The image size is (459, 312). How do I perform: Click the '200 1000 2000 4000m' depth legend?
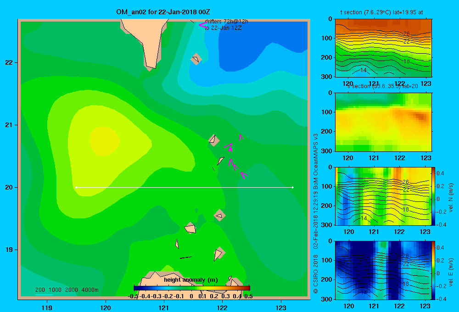point(67,290)
